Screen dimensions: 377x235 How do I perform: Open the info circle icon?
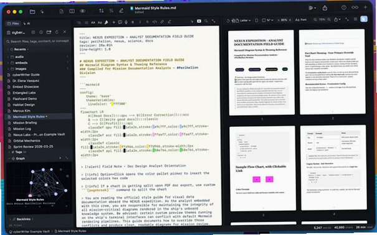tap(344, 7)
